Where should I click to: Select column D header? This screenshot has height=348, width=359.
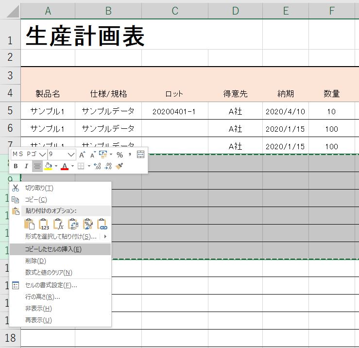(235, 11)
